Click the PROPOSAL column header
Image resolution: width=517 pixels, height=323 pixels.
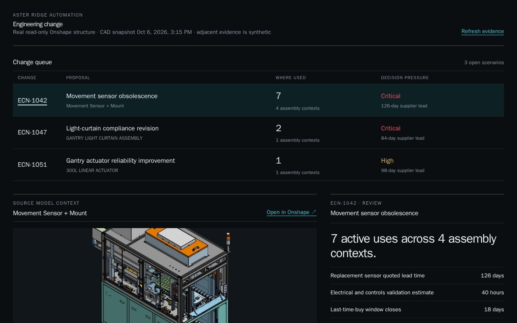(78, 78)
